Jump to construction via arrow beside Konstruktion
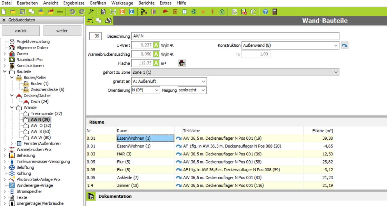This screenshot has width=387, height=206. click(x=345, y=45)
